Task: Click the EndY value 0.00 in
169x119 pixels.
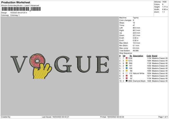Action: [x=135, y=40]
